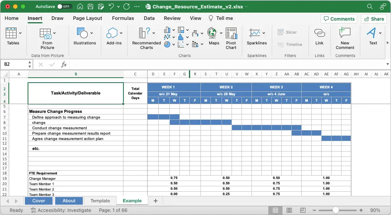Go to the Formulas tab
This screenshot has width=391, height=215.
click(123, 18)
